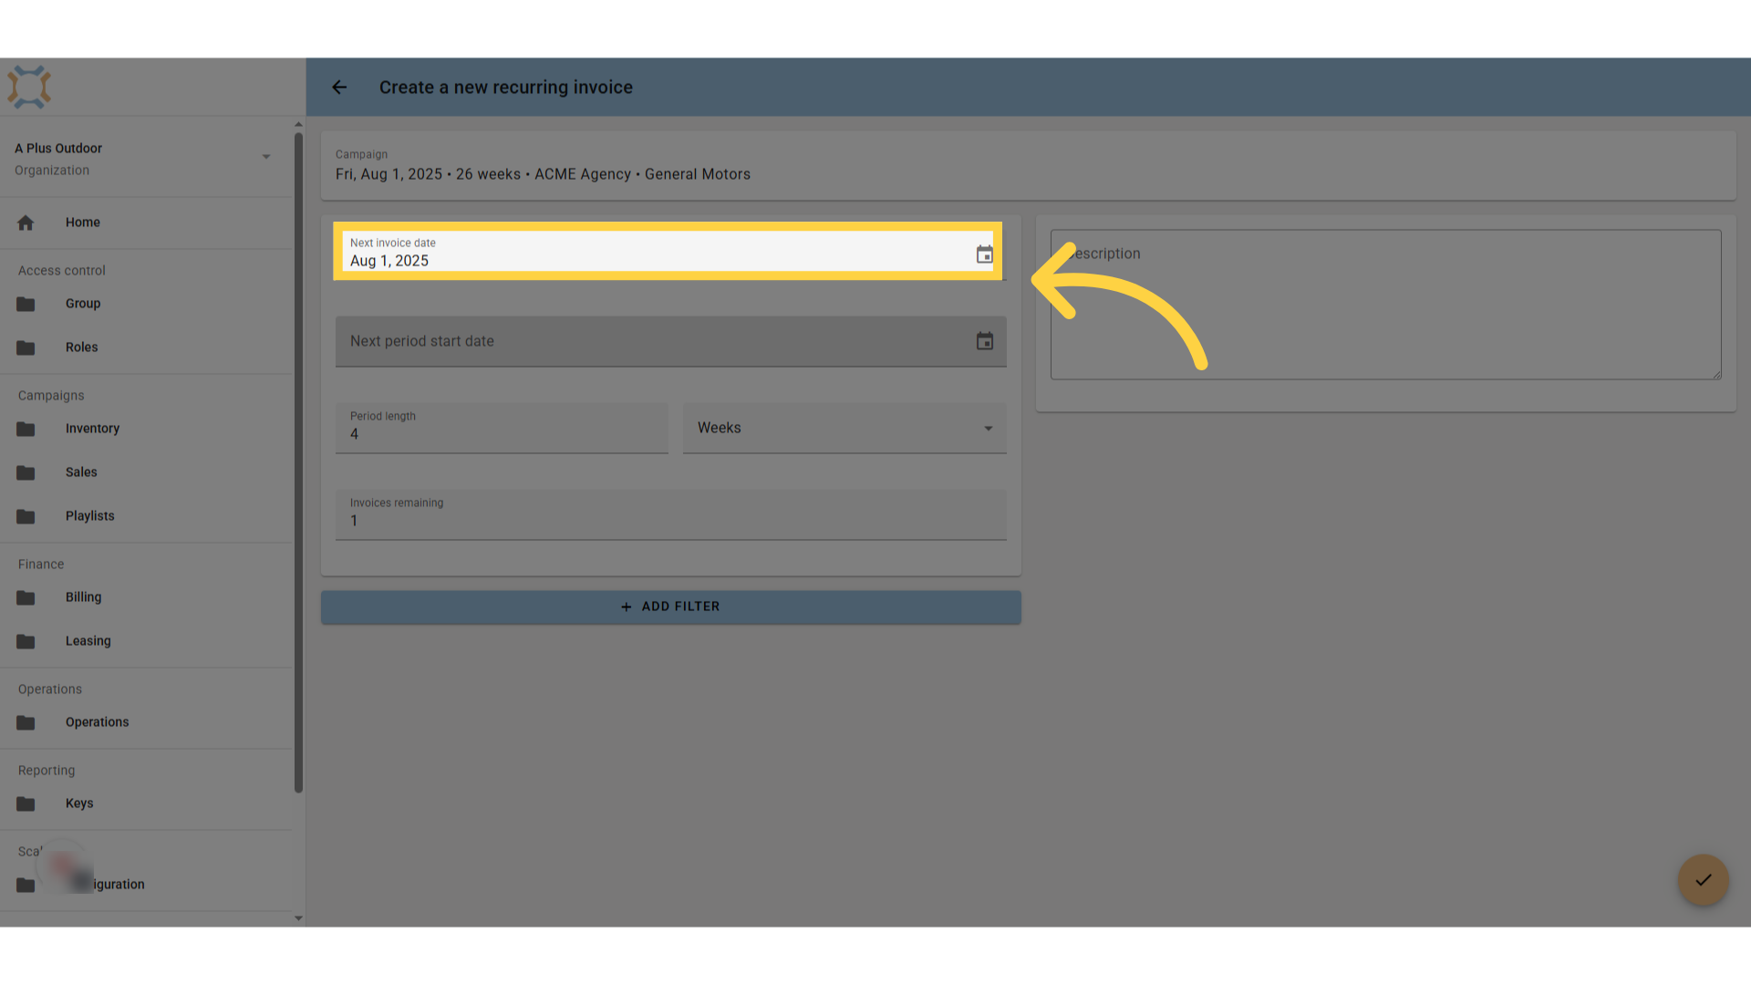
Task: Open Billing menu item
Action: (146, 597)
